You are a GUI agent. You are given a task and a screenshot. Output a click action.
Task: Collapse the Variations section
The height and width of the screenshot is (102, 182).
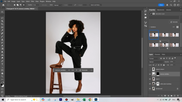150,27
